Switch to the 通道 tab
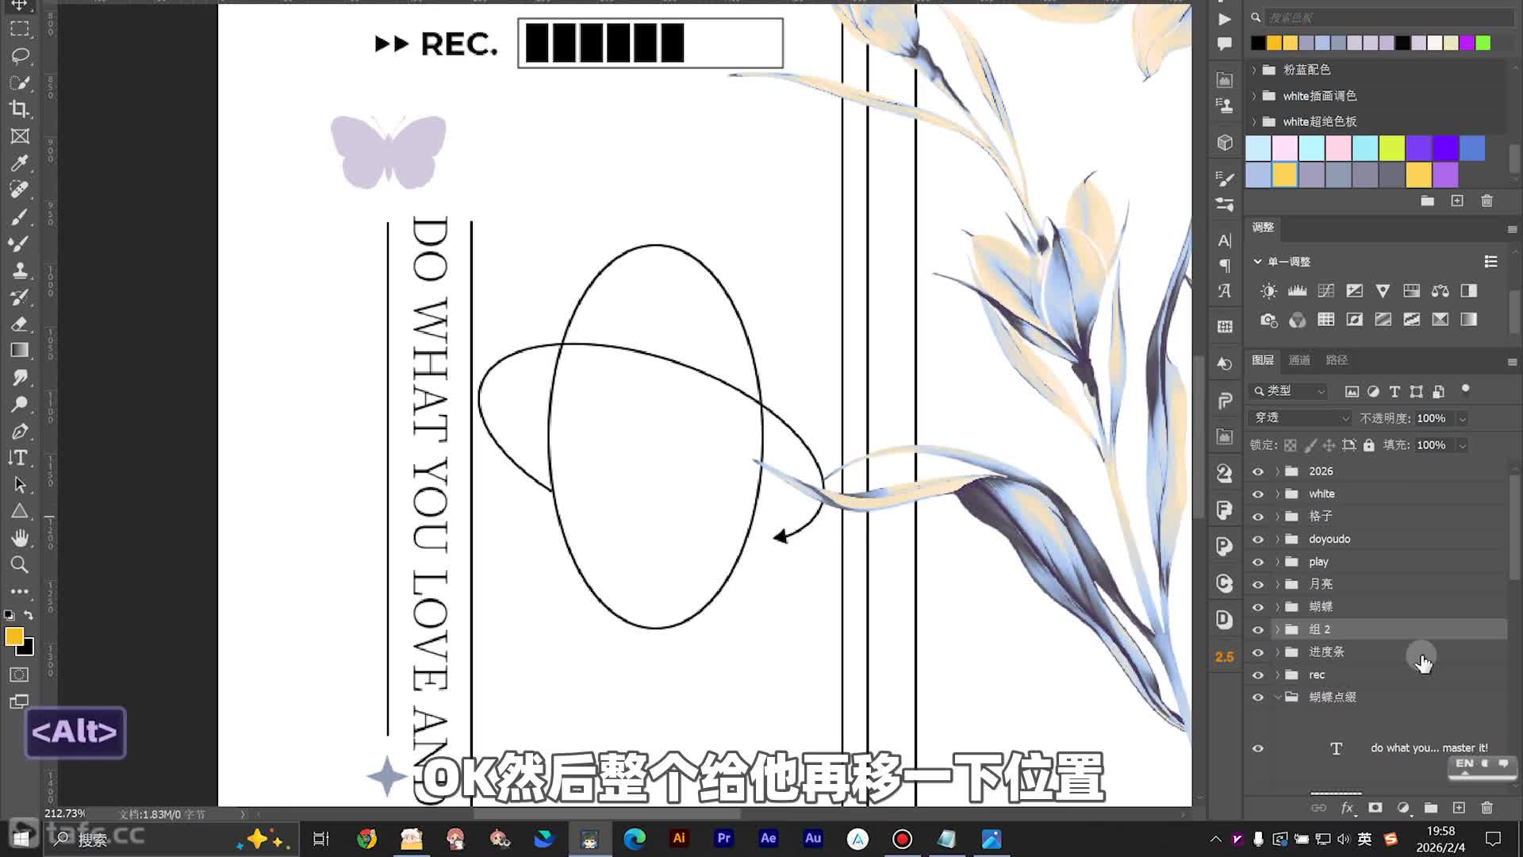The image size is (1523, 857). click(x=1299, y=360)
